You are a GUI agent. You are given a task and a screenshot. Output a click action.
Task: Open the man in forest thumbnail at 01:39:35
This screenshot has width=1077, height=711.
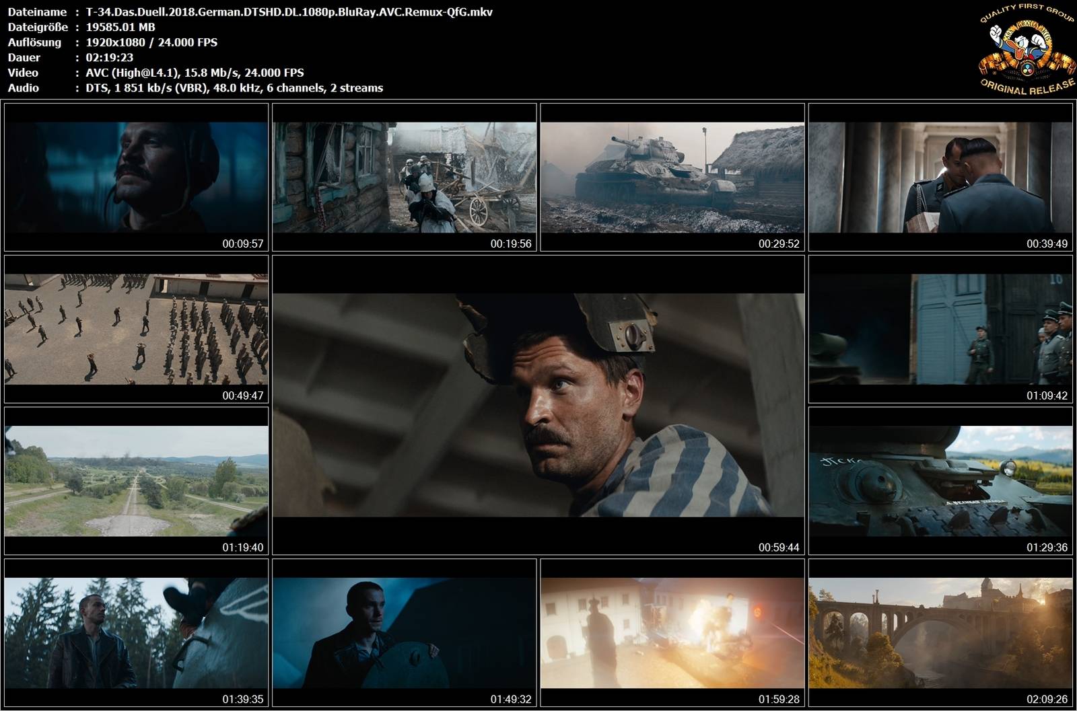point(136,633)
